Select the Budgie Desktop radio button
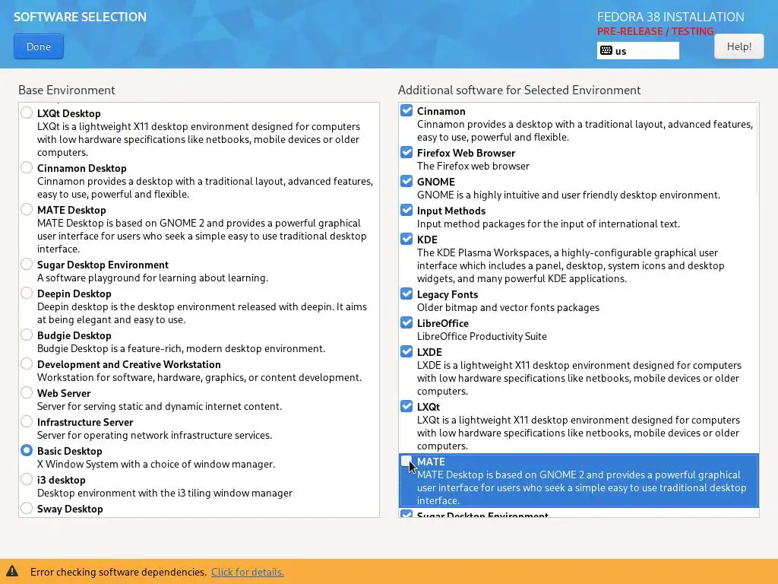This screenshot has width=778, height=584. (27, 335)
